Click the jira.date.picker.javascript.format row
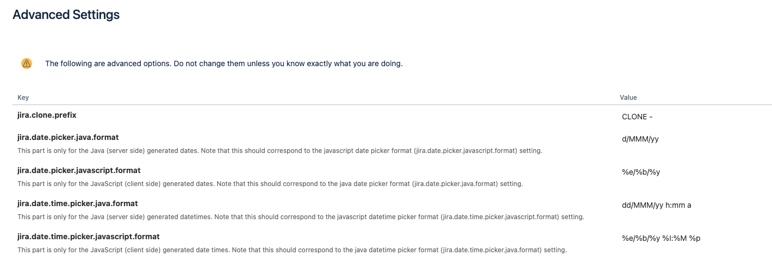772x262 pixels. (x=392, y=177)
